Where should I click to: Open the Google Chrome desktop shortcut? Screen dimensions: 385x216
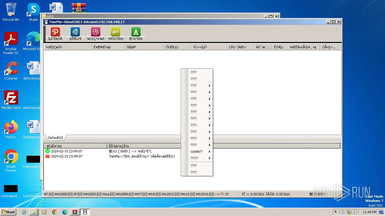[11, 160]
